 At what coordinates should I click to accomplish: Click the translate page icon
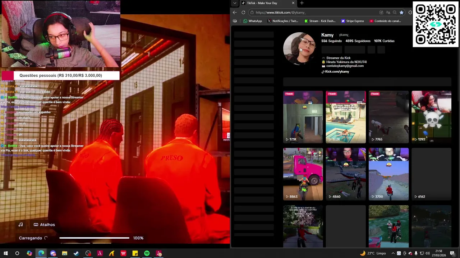388,13
